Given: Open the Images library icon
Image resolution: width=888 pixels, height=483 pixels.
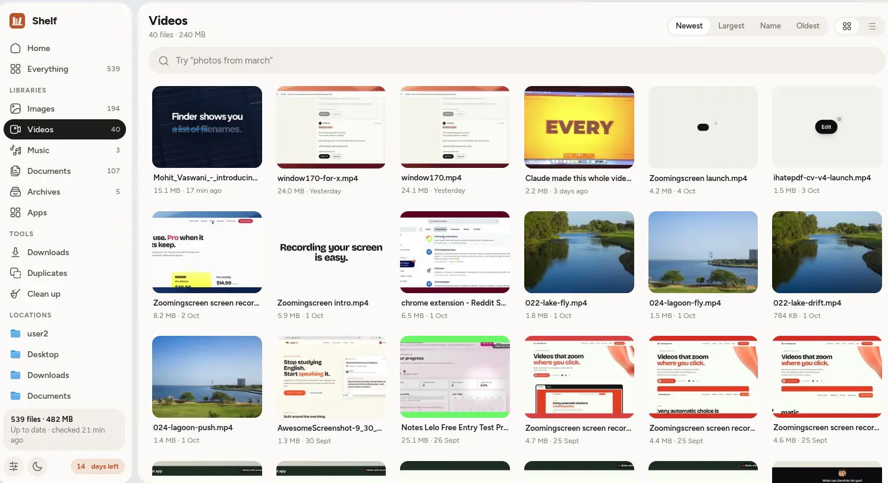Looking at the screenshot, I should [x=15, y=109].
